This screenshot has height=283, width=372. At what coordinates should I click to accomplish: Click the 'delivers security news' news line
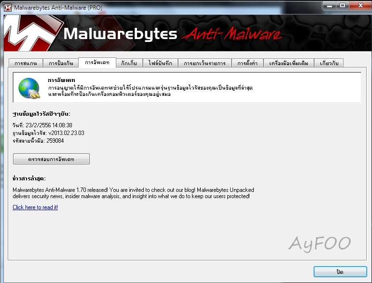pos(131,196)
